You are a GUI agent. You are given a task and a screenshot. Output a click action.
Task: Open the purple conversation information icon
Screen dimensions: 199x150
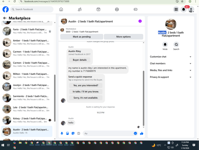pos(140,21)
